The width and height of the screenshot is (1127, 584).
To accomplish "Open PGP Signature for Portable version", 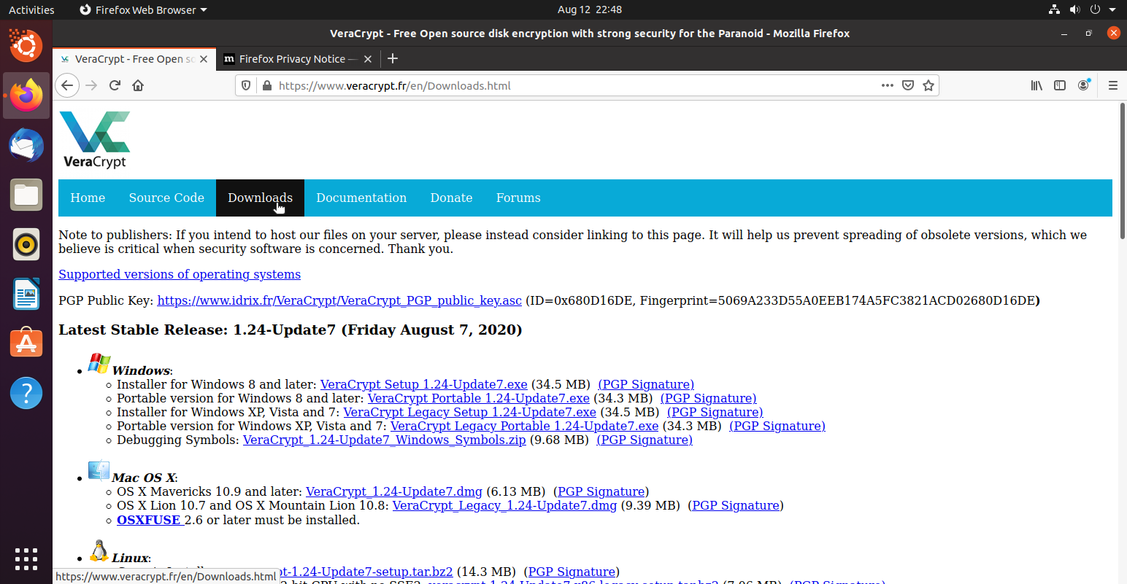I will point(709,398).
